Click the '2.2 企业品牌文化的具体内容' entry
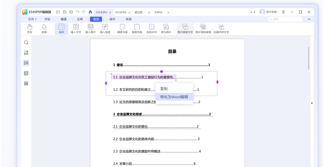Screen dimensions: 323x167 [x=156, y=139]
